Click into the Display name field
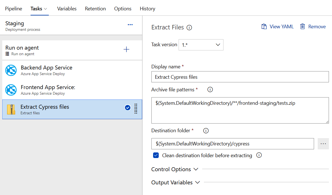332x195 pixels. [240, 77]
